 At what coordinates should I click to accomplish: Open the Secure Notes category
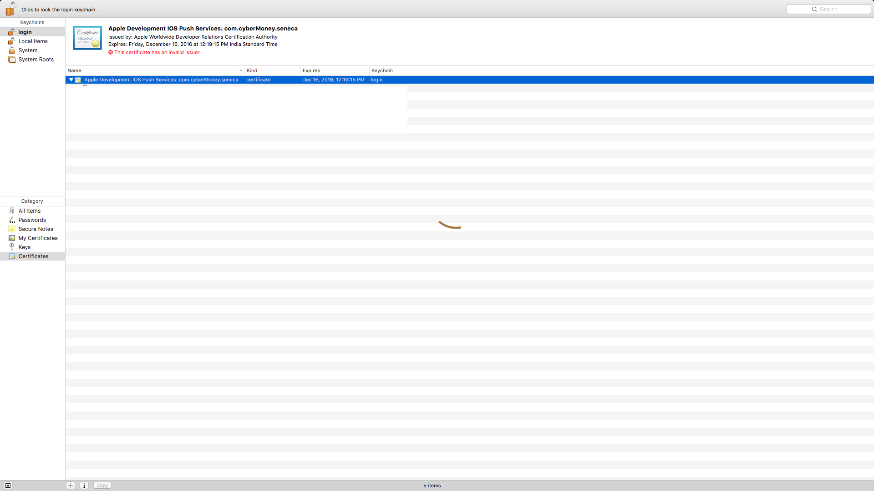(36, 229)
